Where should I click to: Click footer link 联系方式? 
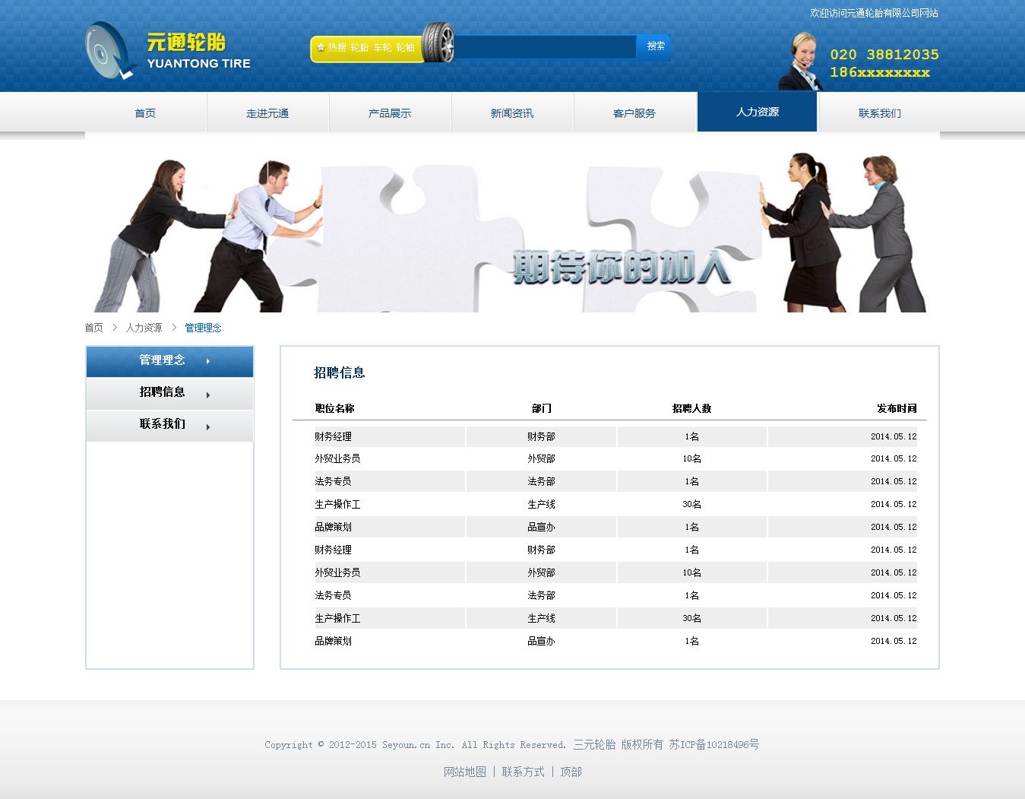523,772
